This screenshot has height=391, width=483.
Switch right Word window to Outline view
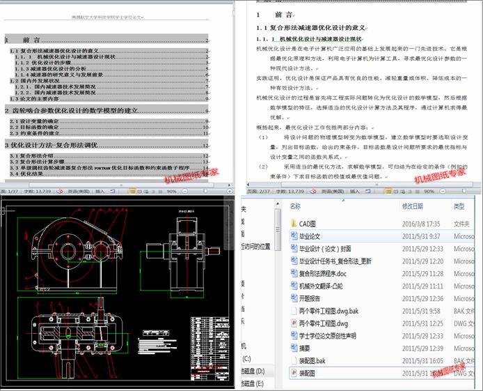tap(410, 192)
